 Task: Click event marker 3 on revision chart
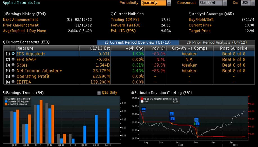(172, 119)
